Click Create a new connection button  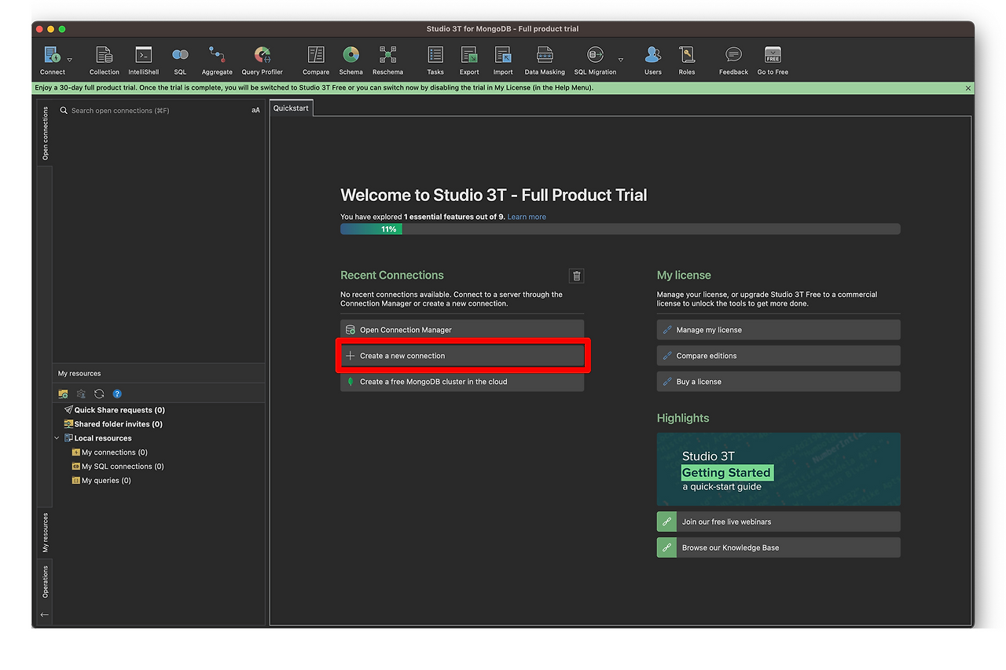pyautogui.click(x=462, y=356)
